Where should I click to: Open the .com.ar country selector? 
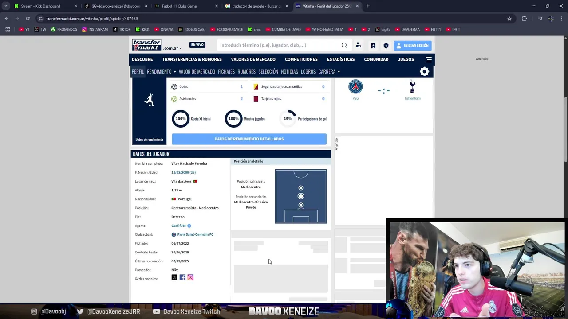tap(172, 48)
